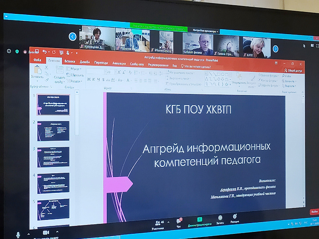
Task: Center text in paragraph group
Action: [x=141, y=81]
